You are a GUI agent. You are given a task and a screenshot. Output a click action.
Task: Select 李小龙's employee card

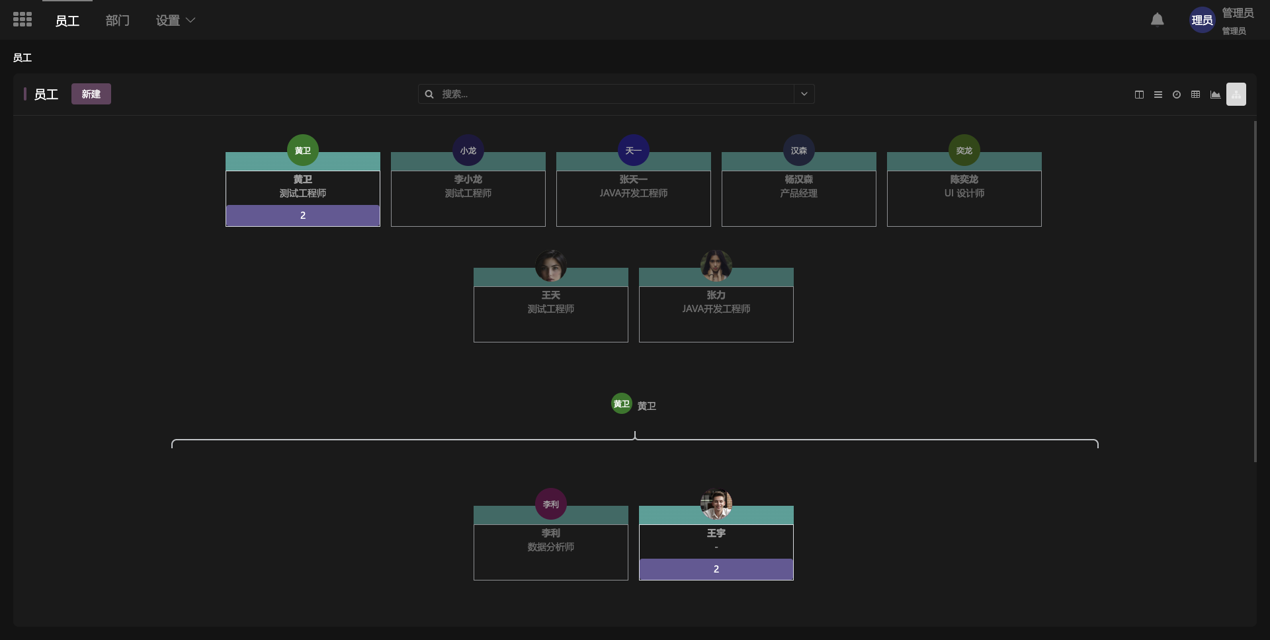coord(468,192)
